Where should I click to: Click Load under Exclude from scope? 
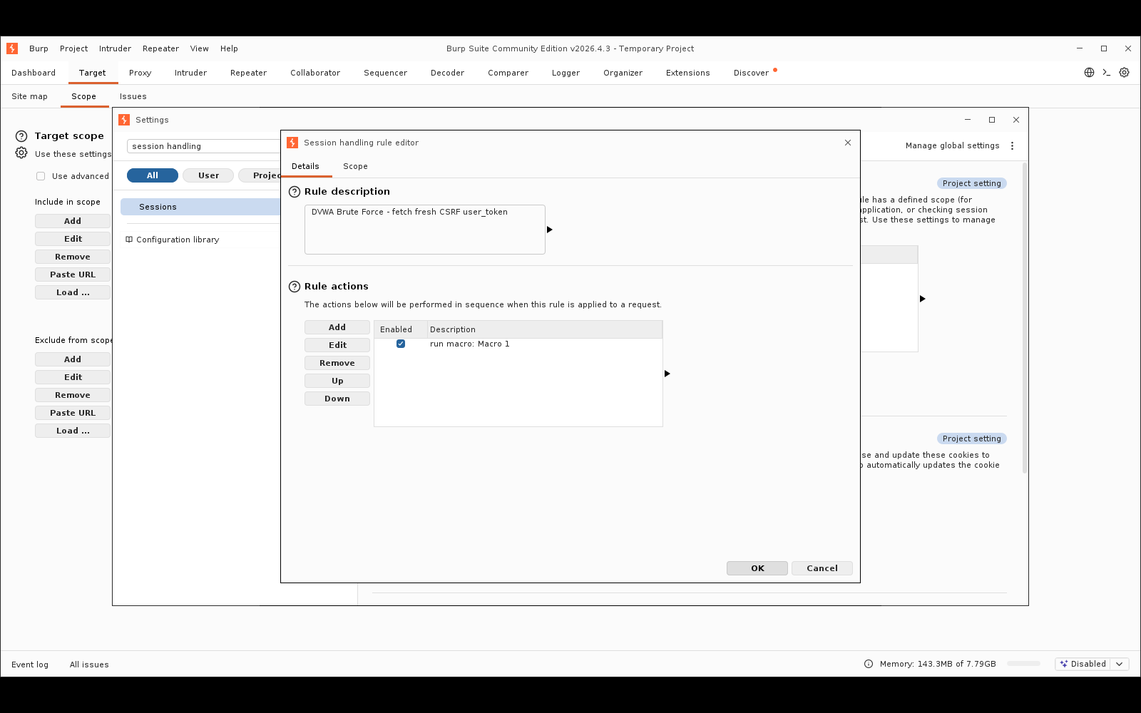point(73,431)
